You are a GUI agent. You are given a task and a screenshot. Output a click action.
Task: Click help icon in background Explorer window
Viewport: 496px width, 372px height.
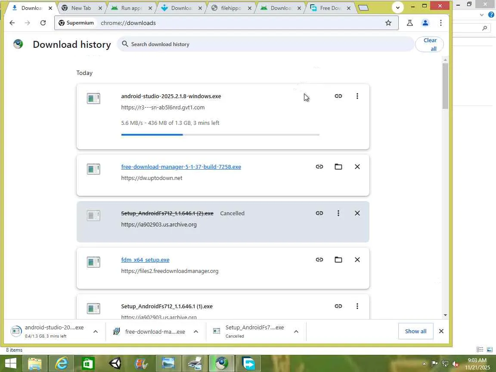[491, 15]
